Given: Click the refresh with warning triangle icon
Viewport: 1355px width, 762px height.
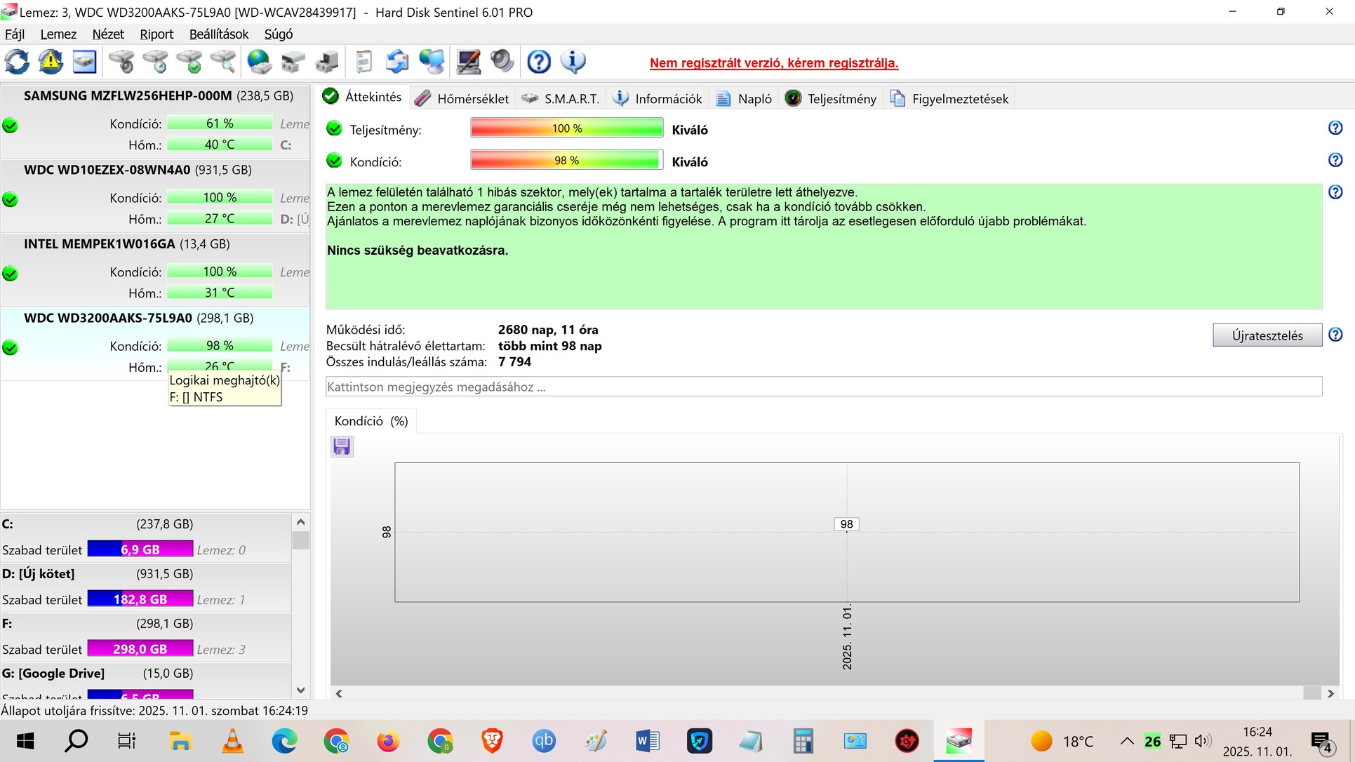Looking at the screenshot, I should (51, 62).
